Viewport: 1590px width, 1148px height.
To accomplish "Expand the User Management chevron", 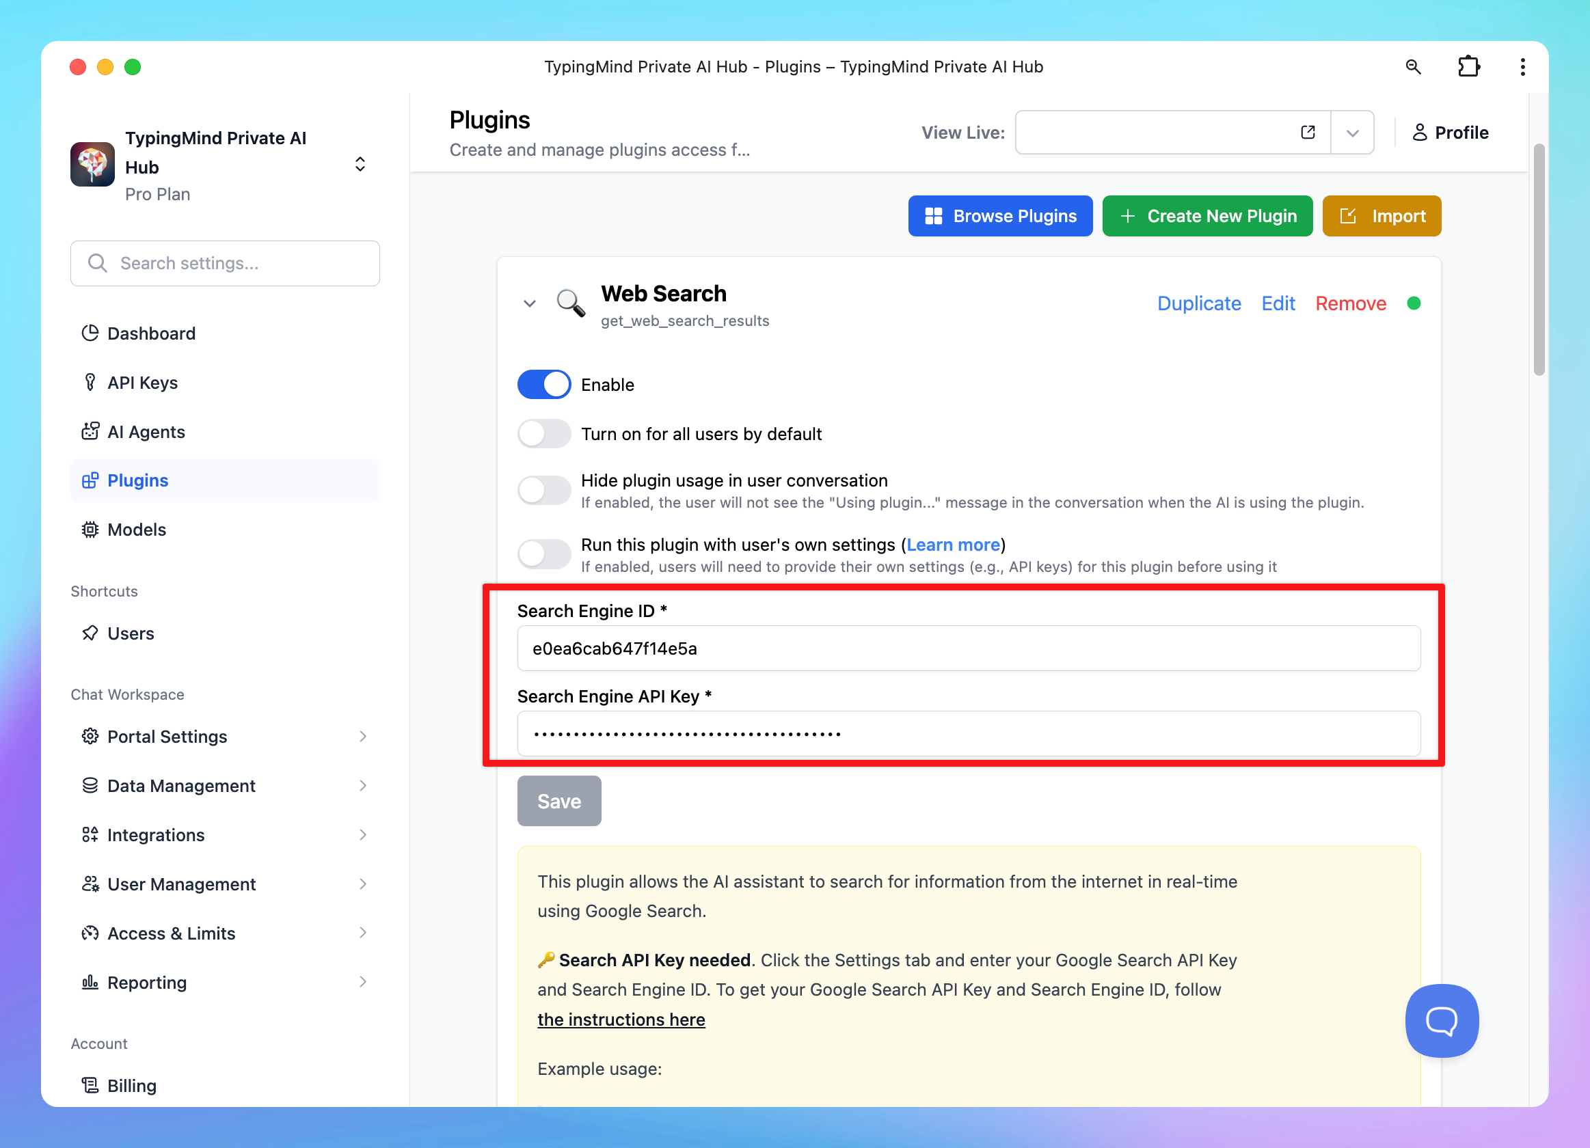I will [362, 884].
